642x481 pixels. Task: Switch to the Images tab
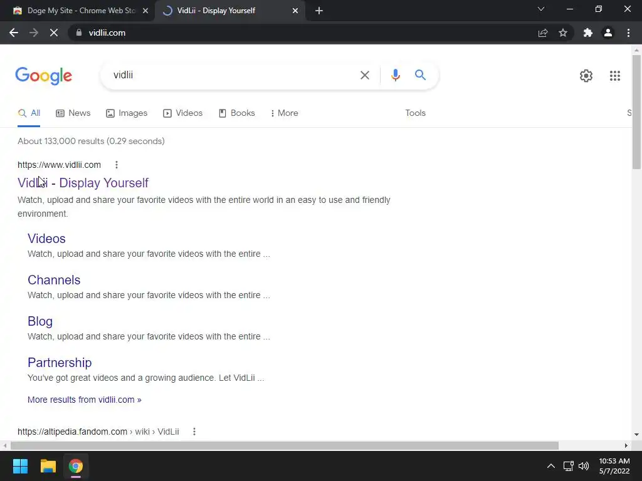(127, 113)
